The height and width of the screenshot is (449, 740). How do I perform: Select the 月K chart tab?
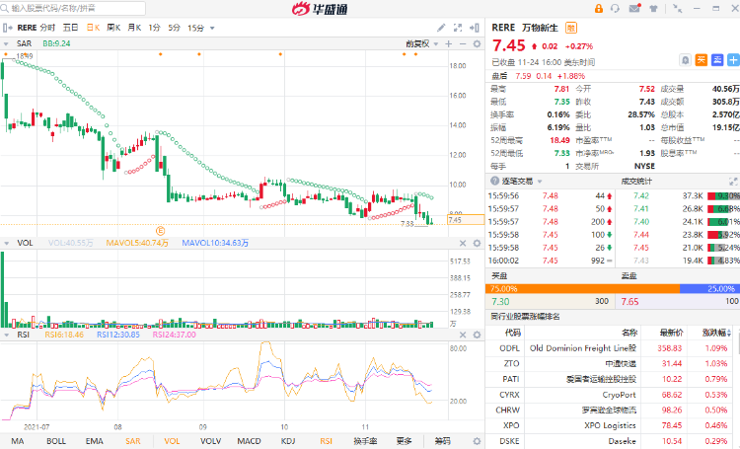click(x=134, y=28)
